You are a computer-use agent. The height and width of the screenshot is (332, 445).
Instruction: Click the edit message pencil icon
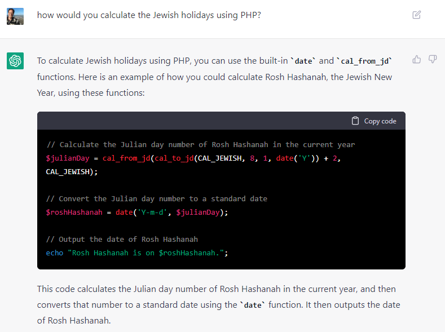point(416,15)
